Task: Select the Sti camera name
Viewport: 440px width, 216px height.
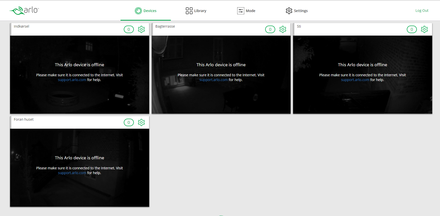Action: click(299, 26)
